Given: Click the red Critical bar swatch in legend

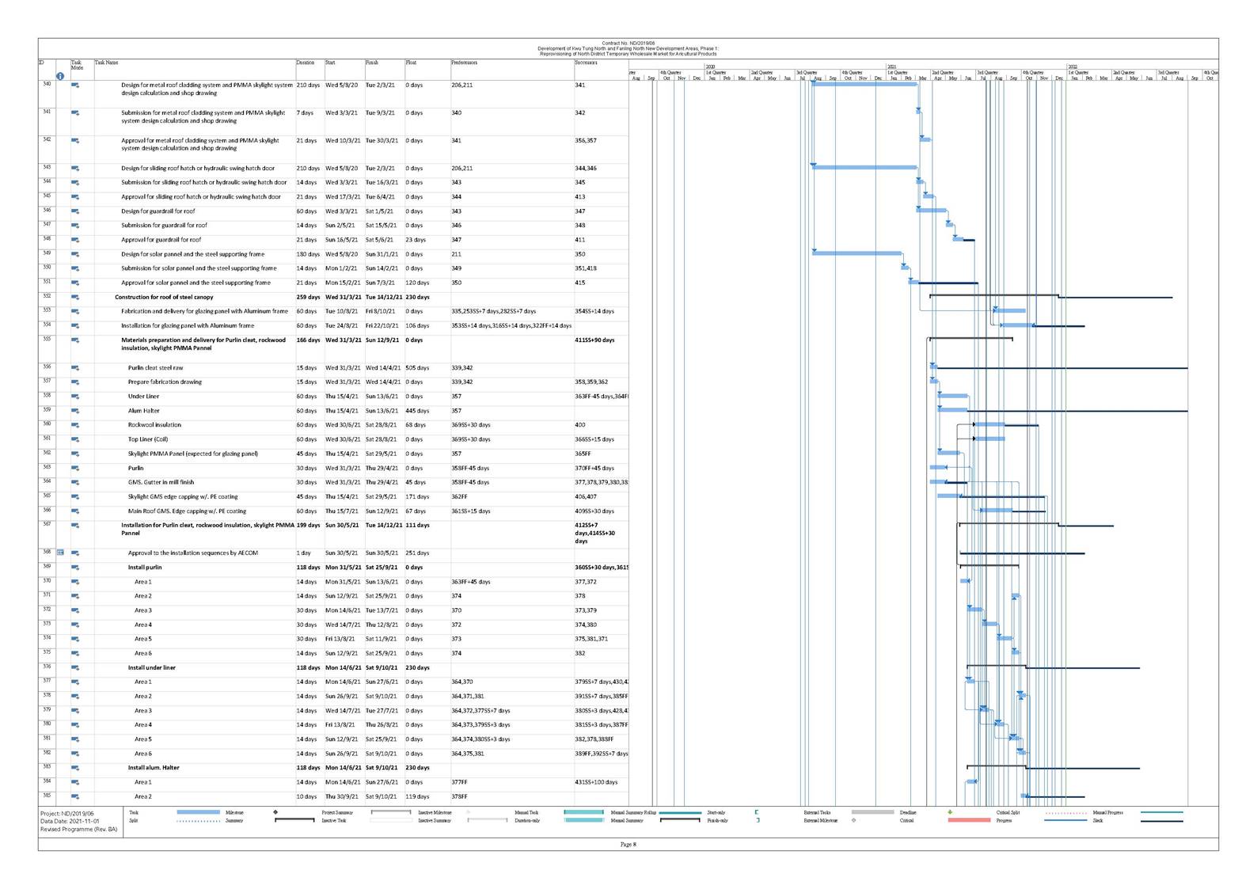Looking at the screenshot, I should point(968,820).
